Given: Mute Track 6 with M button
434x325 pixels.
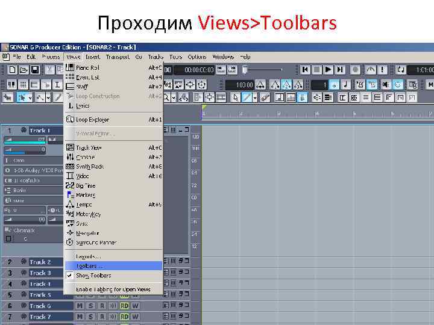Looking at the screenshot, I should pos(80,306).
